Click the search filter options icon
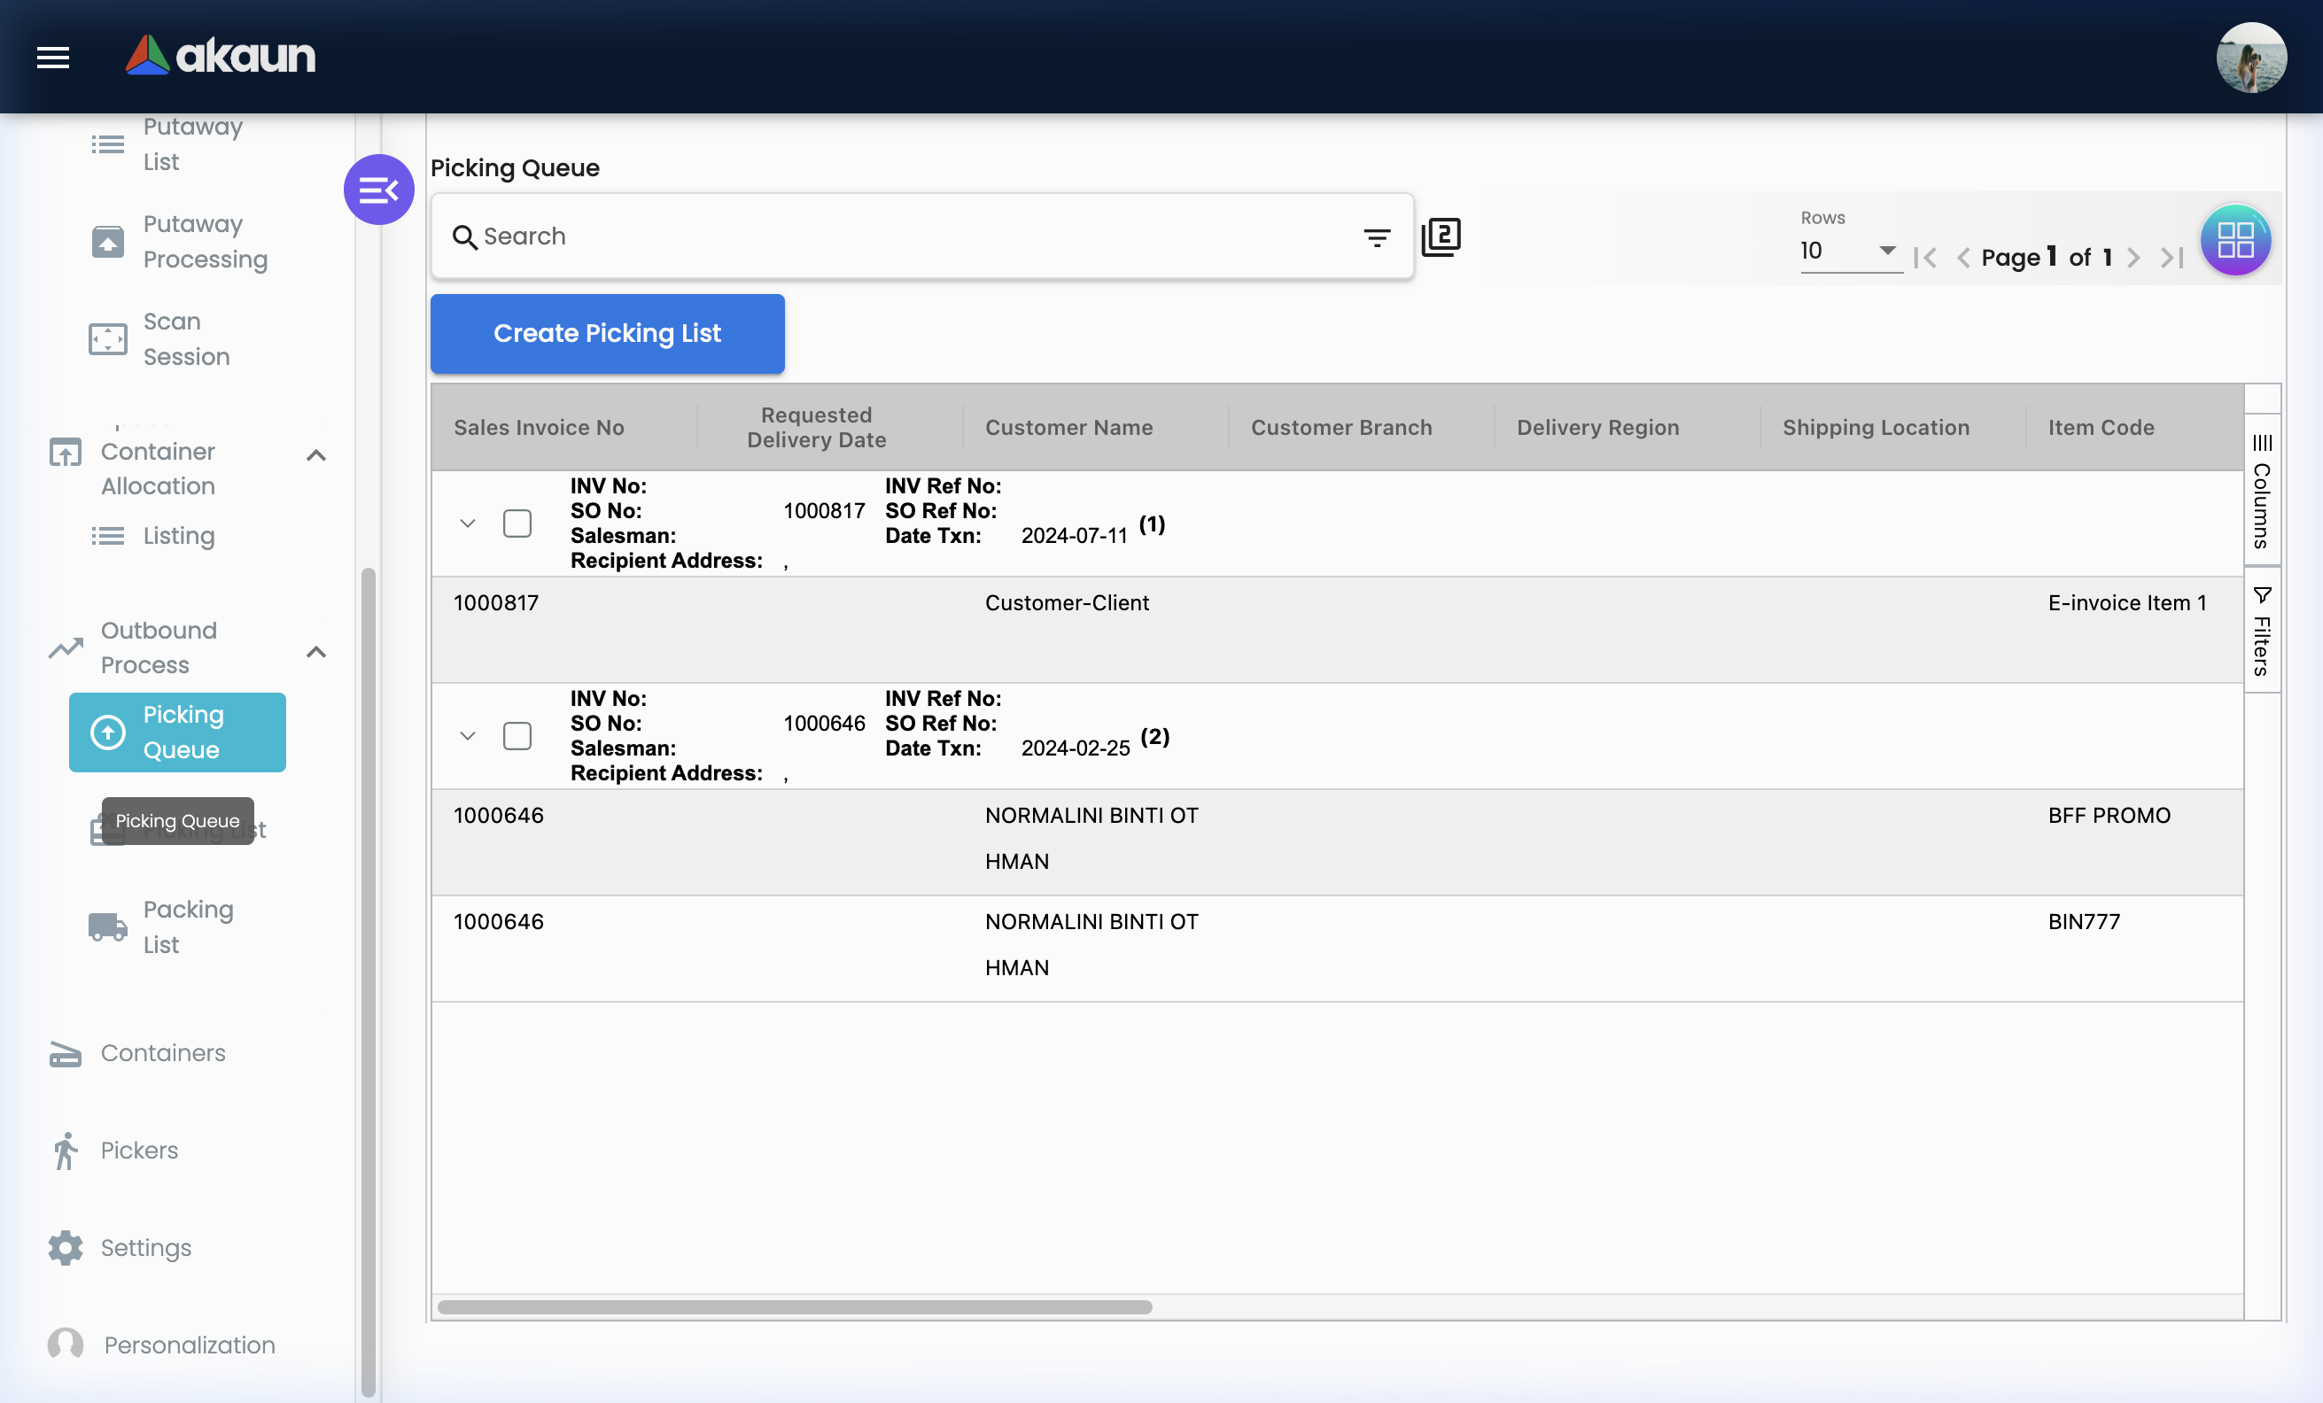Screen dimensions: 2323x1403 1377,237
